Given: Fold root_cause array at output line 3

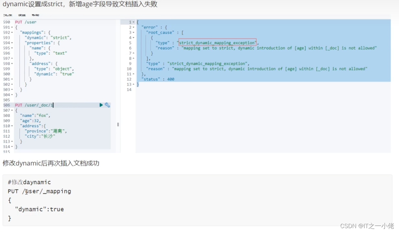Looking at the screenshot, I should pos(133,32).
